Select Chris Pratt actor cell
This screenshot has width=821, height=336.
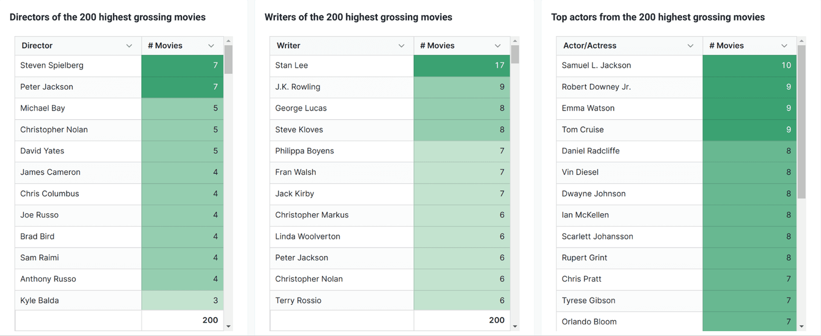(x=630, y=279)
